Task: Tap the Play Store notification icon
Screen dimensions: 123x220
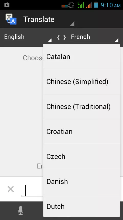Action: coord(7,5)
